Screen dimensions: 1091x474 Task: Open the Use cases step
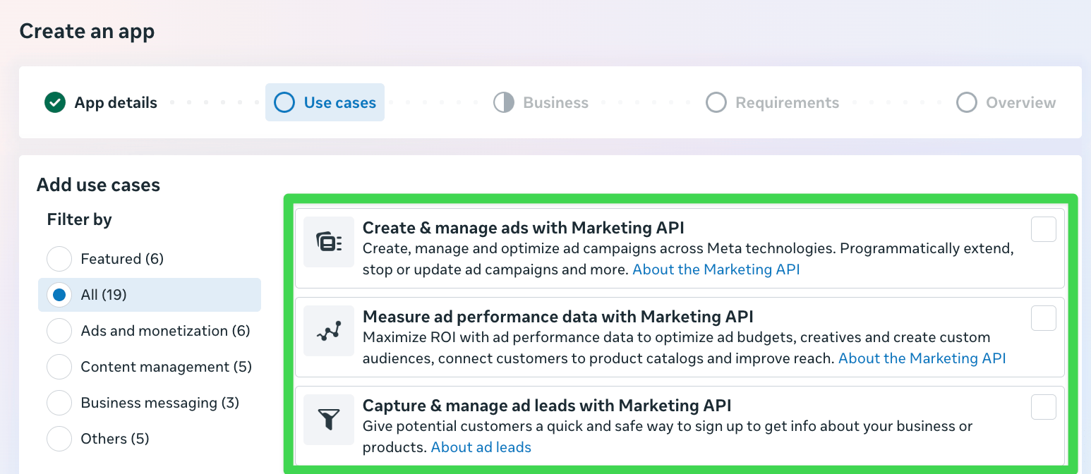(325, 103)
